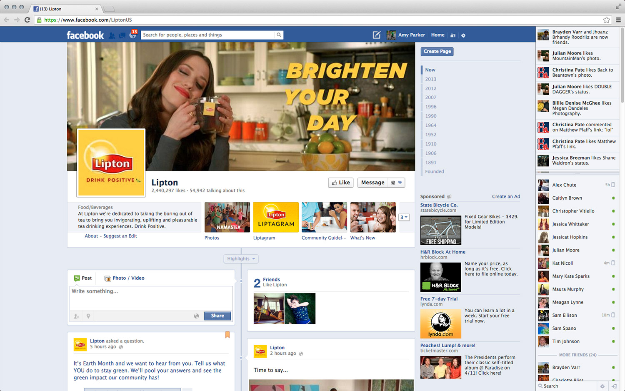Open chat with Alex Chute
The height and width of the screenshot is (391, 625).
point(576,185)
